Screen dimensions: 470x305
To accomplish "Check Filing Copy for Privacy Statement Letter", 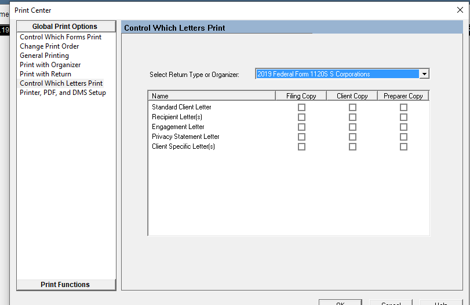I will pos(301,137).
